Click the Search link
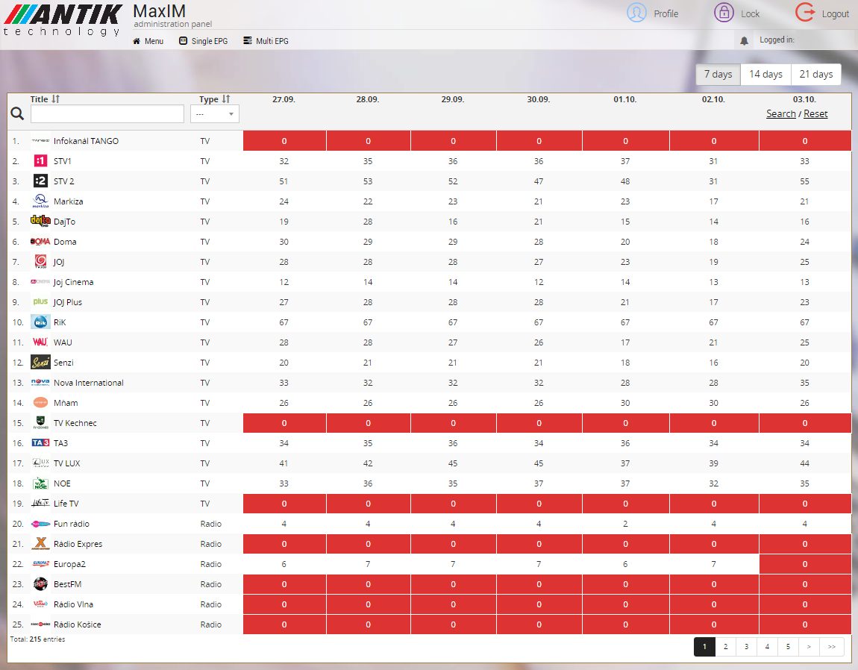 [x=780, y=114]
